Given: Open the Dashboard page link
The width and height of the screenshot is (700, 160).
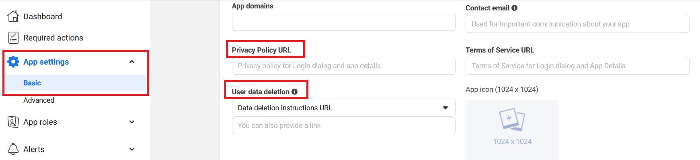Looking at the screenshot, I should (x=43, y=16).
